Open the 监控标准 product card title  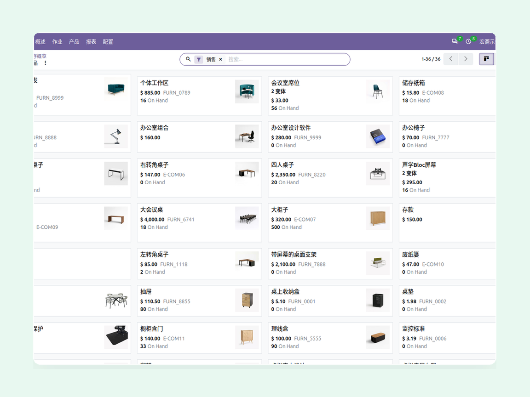[x=414, y=329]
